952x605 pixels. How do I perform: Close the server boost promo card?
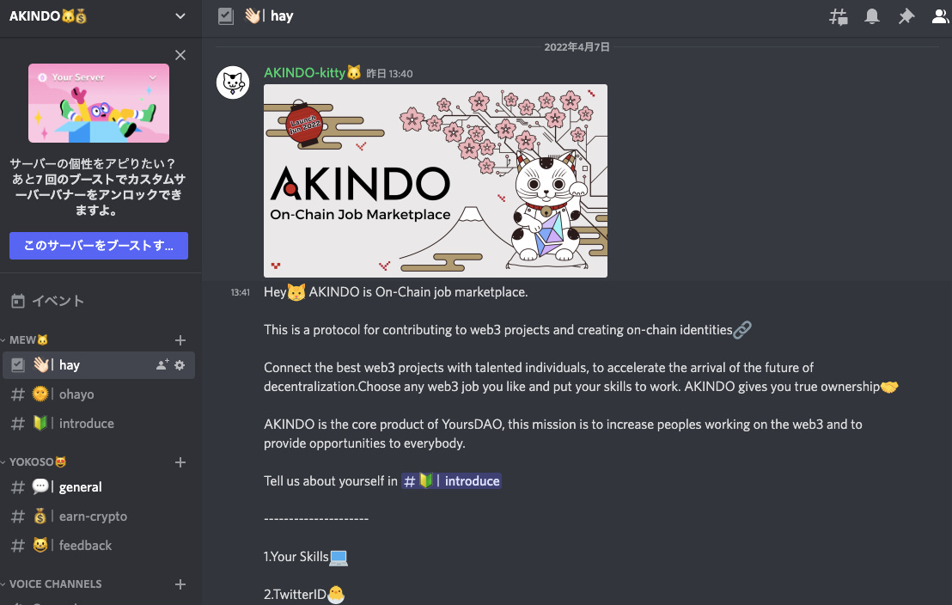tap(180, 55)
